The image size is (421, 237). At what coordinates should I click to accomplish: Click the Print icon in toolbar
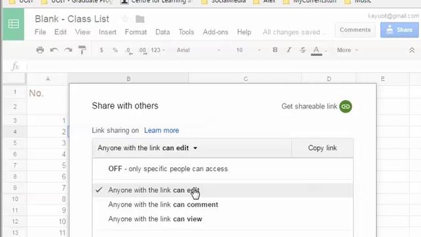40,50
